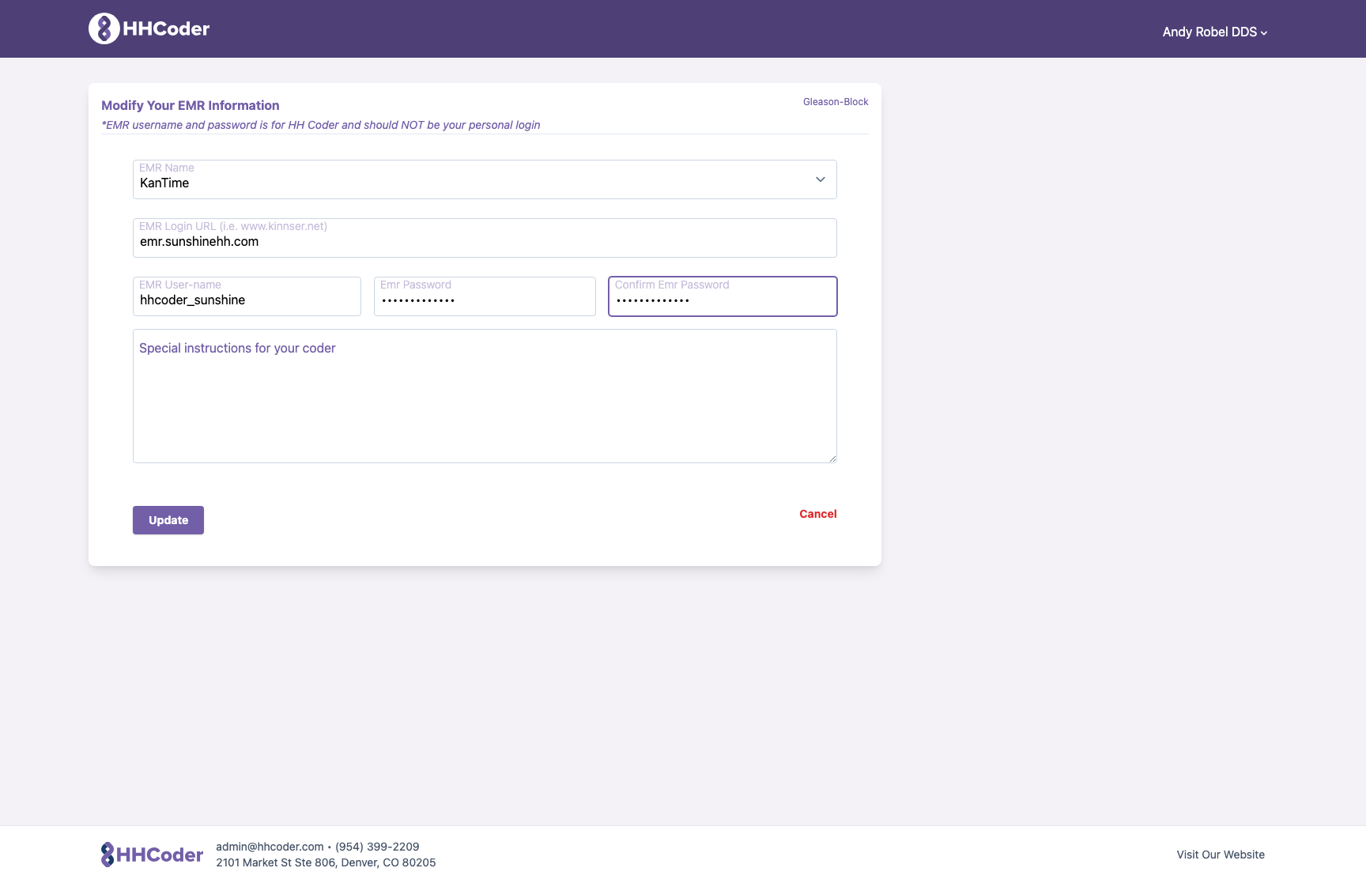Click the Gleason-Block link
Screen dimensions: 1366x883
tap(835, 101)
